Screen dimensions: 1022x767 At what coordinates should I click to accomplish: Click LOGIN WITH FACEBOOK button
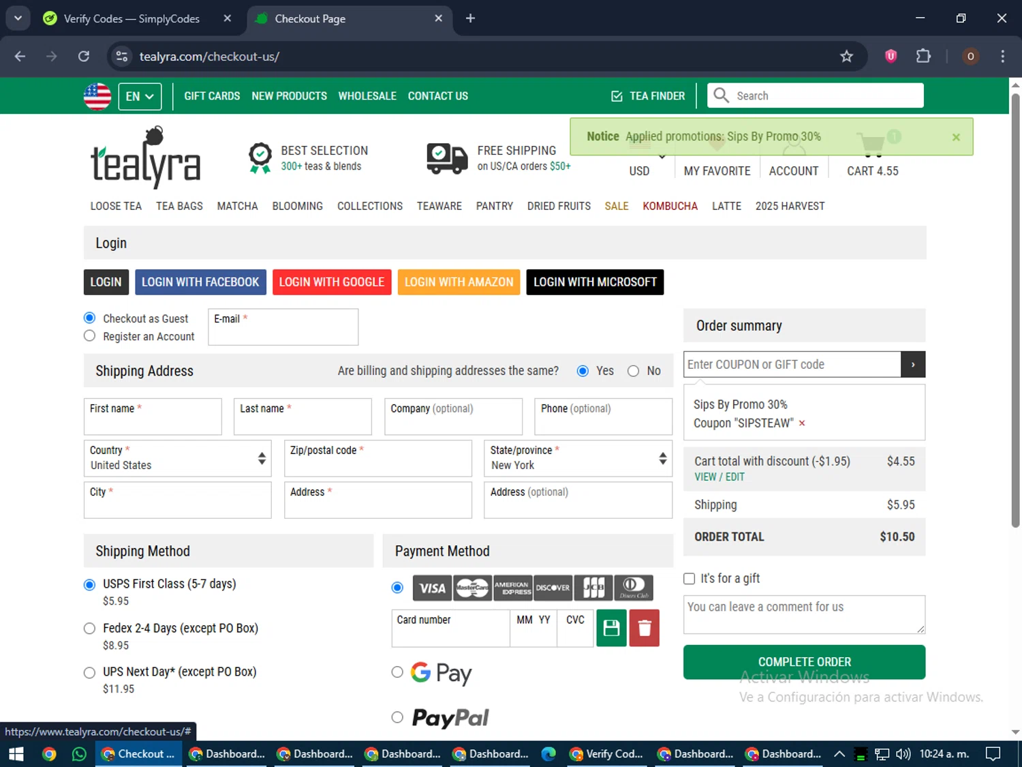tap(200, 282)
